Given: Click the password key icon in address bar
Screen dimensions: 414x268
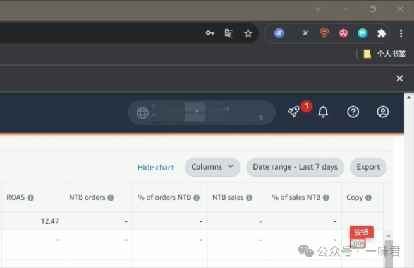Looking at the screenshot, I should tap(210, 33).
